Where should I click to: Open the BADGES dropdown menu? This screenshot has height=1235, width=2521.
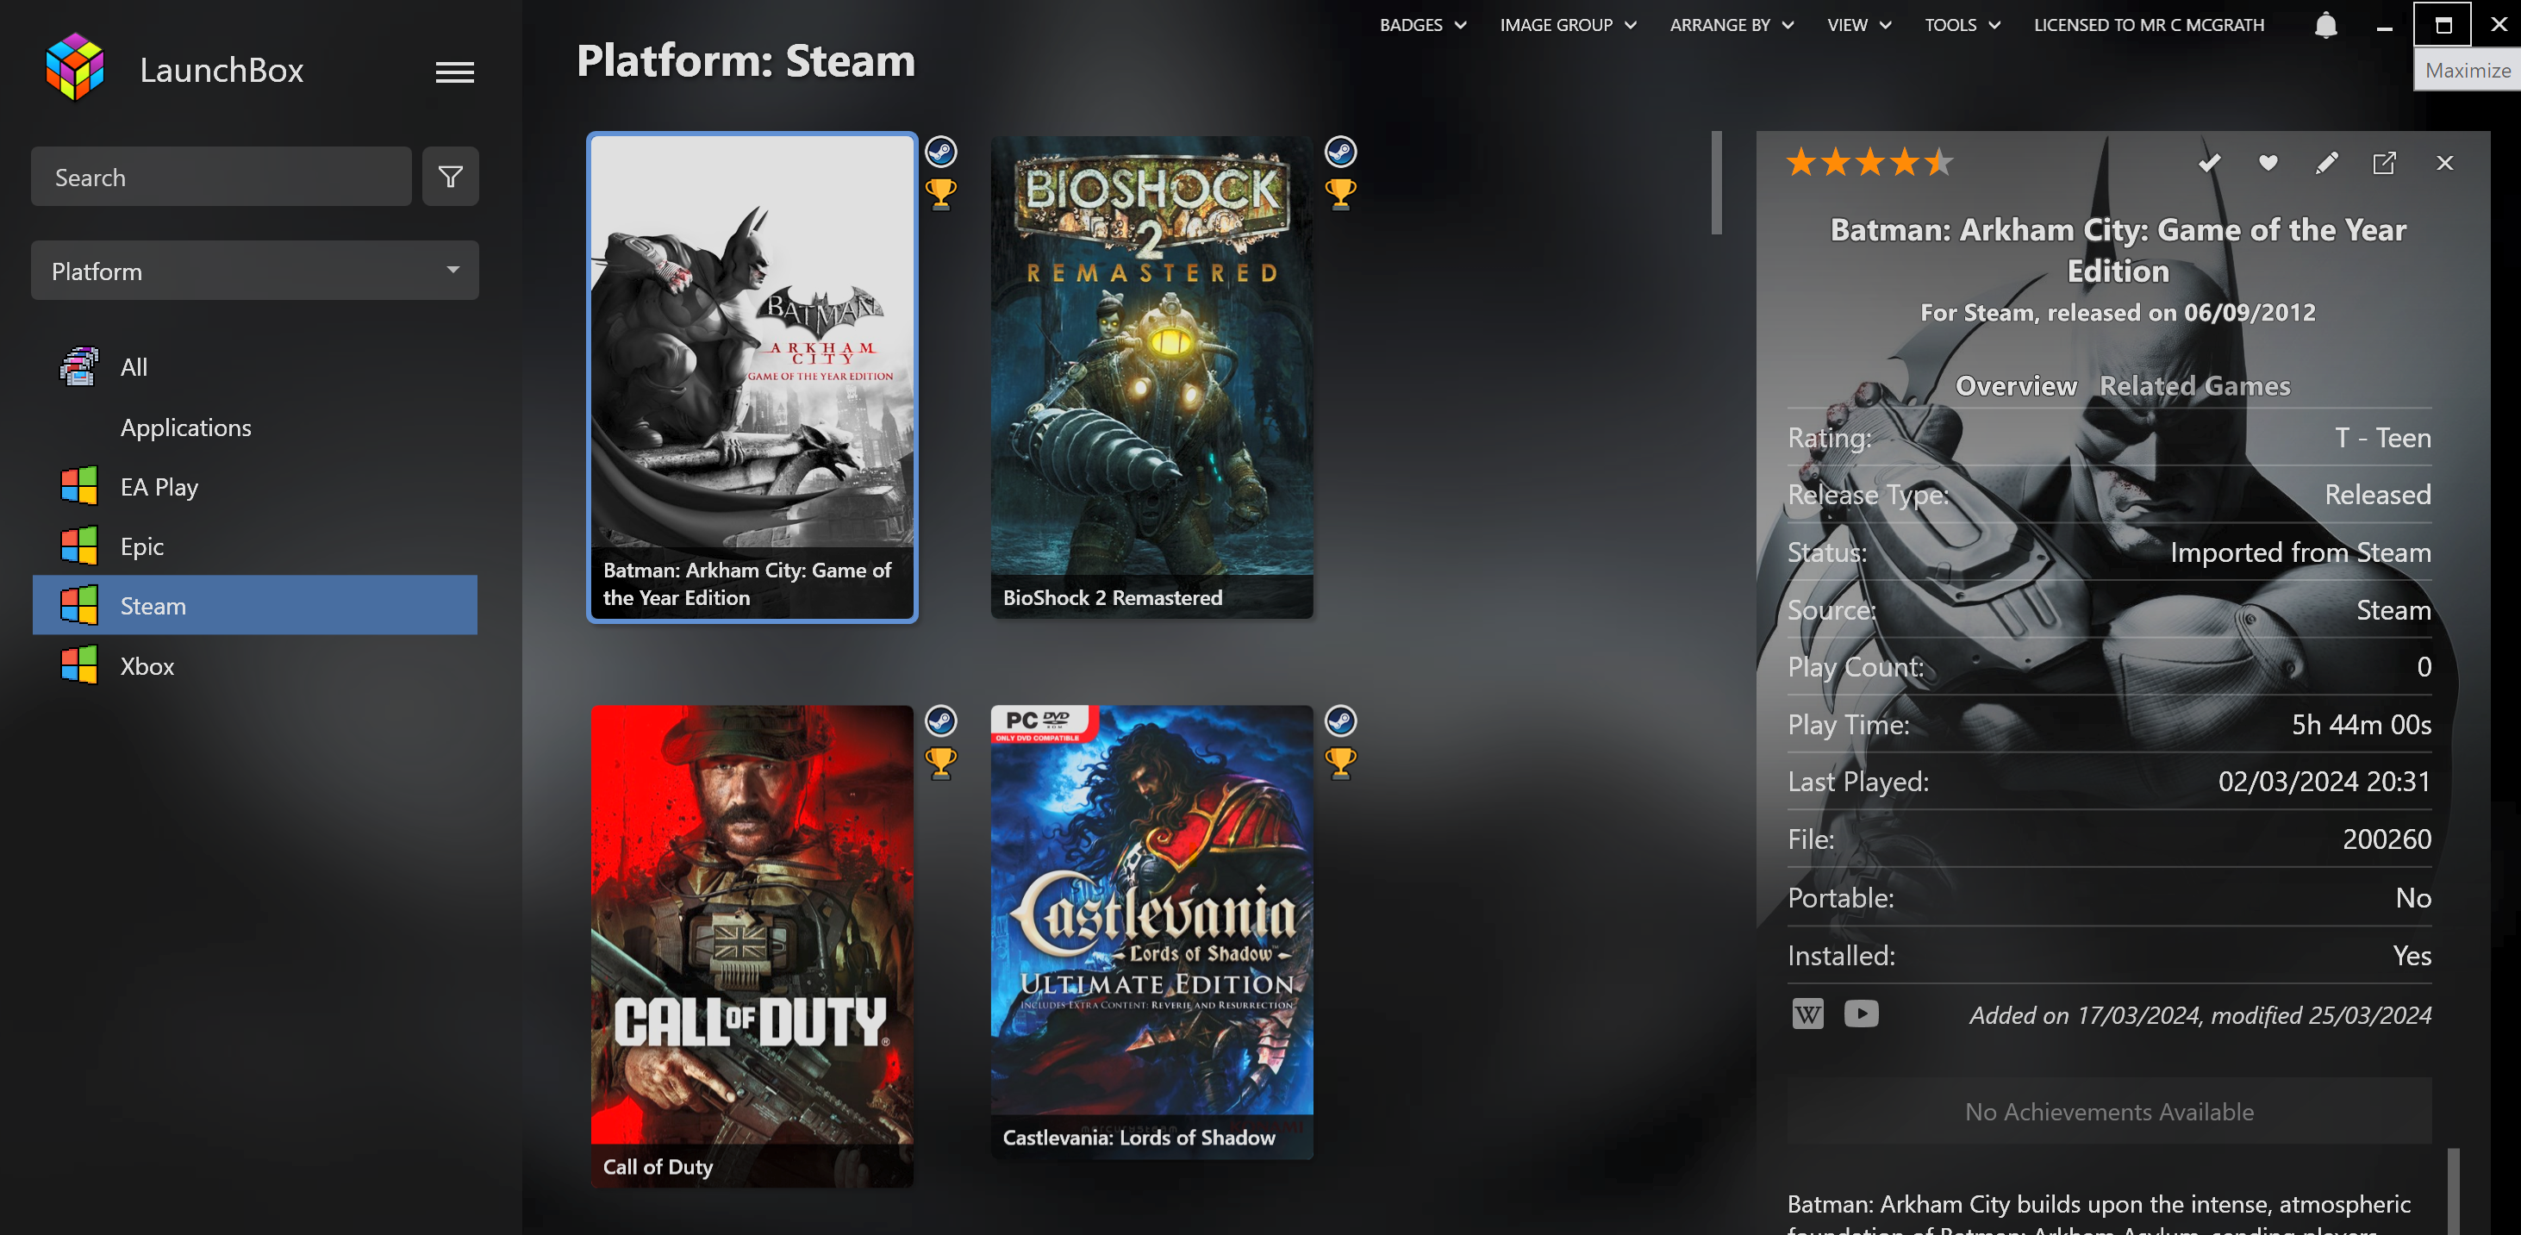tap(1422, 26)
